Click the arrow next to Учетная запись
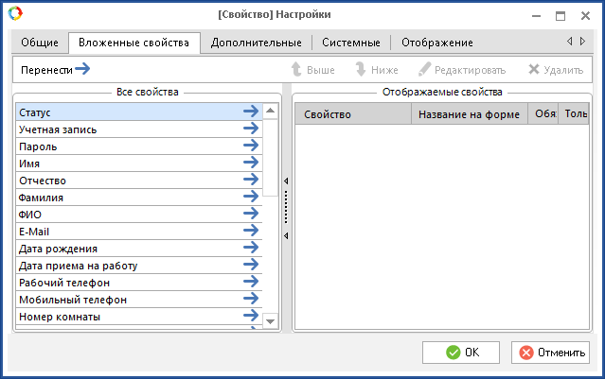This screenshot has height=379, width=605. pyautogui.click(x=251, y=129)
